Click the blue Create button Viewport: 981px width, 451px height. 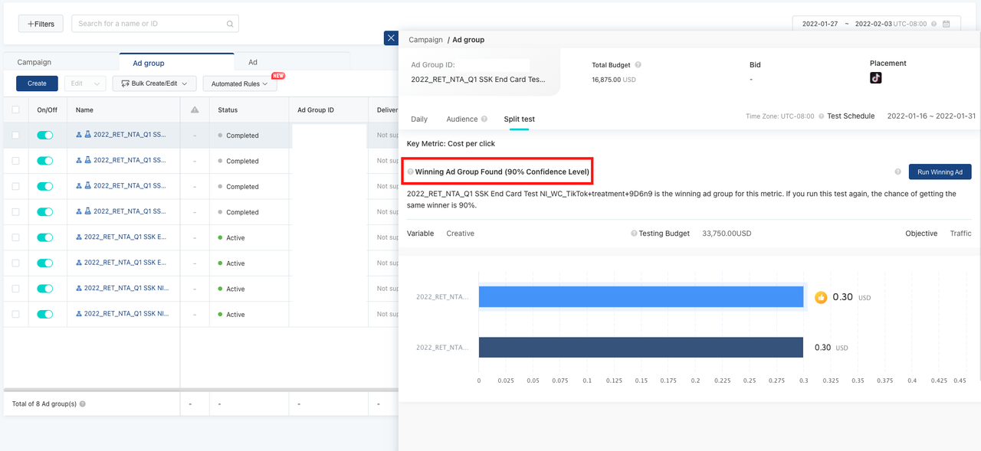[x=37, y=83]
